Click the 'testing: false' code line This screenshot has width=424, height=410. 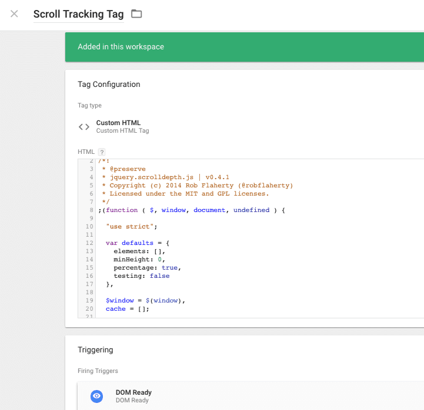tap(141, 276)
